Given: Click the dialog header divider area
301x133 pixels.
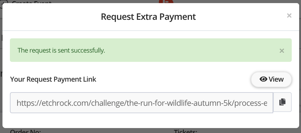Looking at the screenshot, I should click(x=151, y=31).
